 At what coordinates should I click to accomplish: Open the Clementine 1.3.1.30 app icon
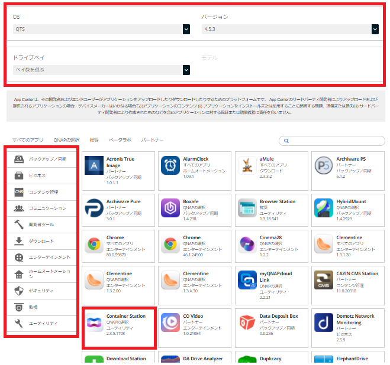click(x=324, y=244)
